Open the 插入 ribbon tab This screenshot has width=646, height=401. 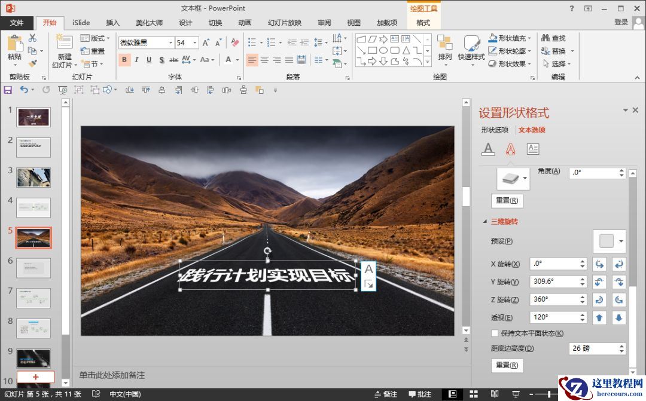click(x=112, y=23)
